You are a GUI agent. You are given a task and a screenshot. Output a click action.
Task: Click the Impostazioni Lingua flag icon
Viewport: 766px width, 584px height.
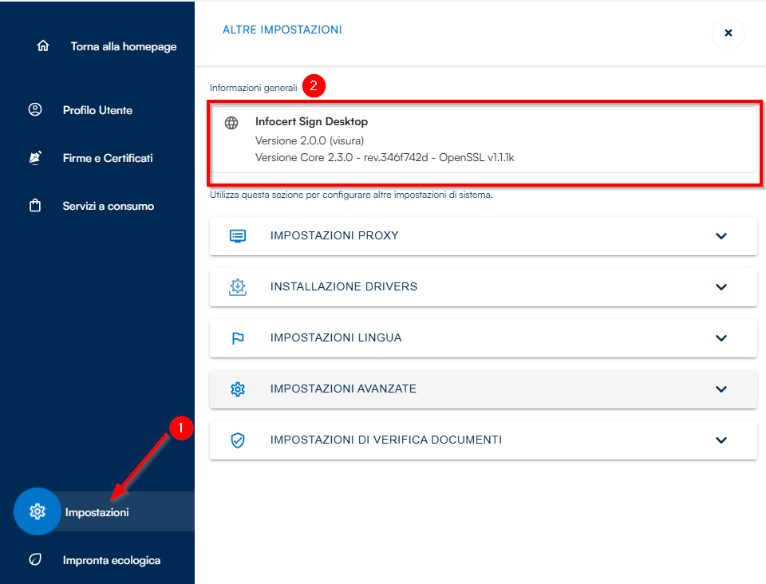click(x=238, y=338)
